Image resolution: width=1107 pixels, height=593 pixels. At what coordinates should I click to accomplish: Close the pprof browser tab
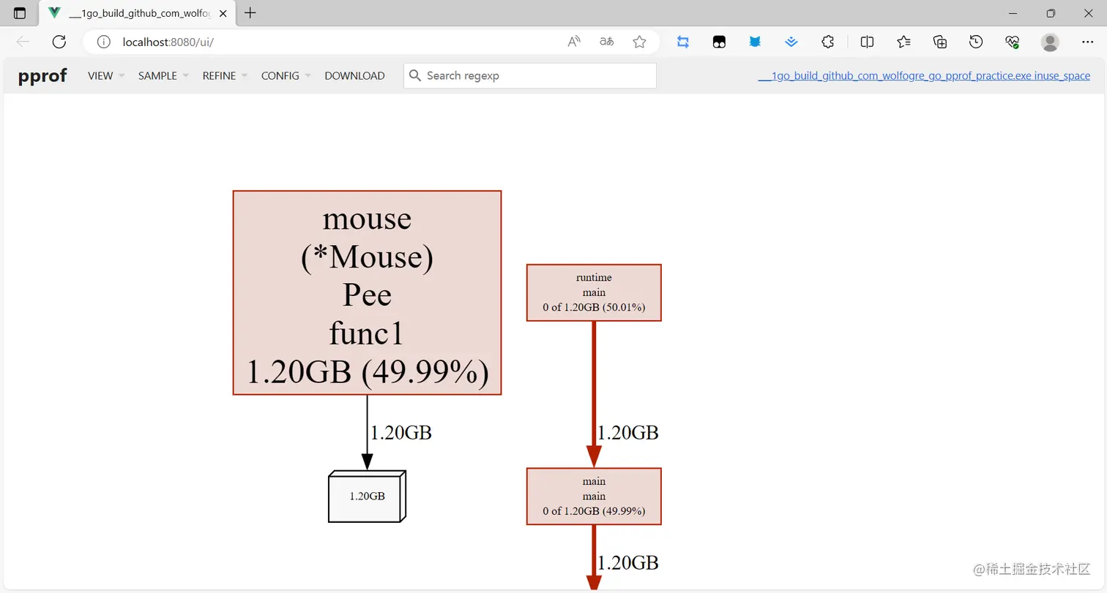click(223, 13)
